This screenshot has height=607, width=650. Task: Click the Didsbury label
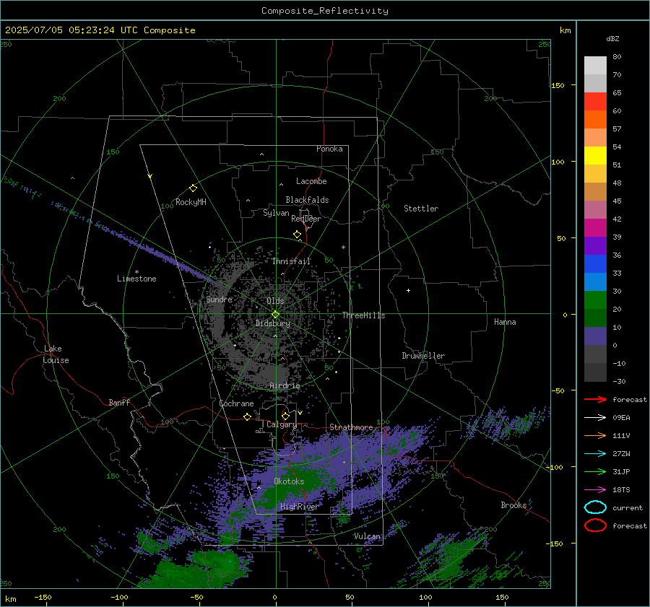click(273, 323)
